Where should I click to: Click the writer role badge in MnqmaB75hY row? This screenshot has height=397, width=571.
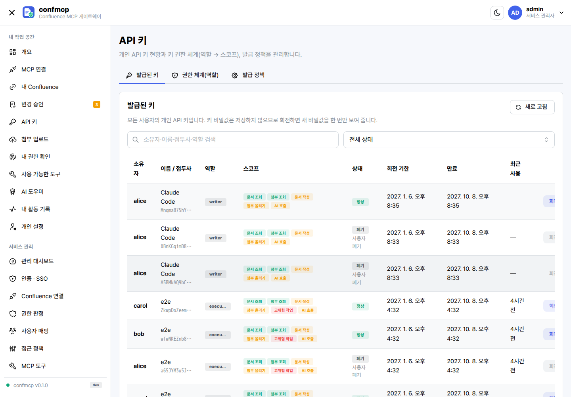point(216,202)
